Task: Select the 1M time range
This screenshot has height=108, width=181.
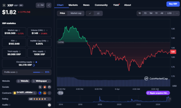Action: click(x=151, y=13)
